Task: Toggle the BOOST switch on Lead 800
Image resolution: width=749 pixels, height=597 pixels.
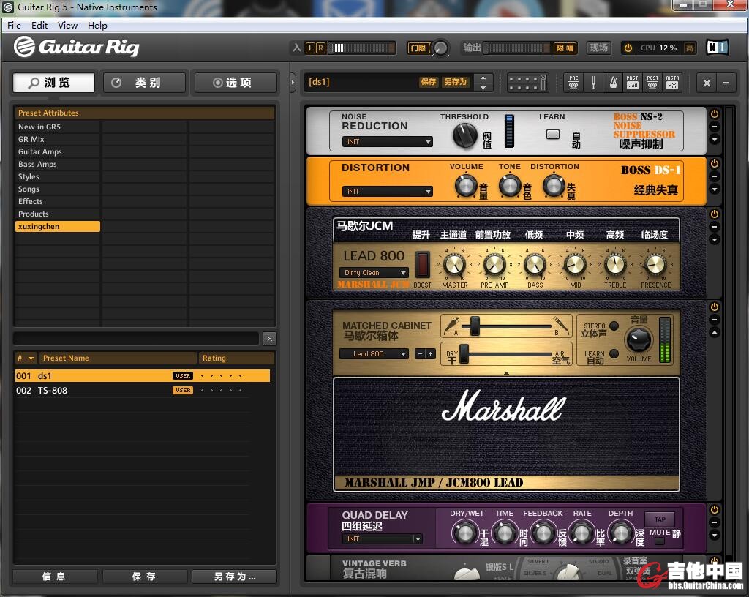Action: coord(422,264)
